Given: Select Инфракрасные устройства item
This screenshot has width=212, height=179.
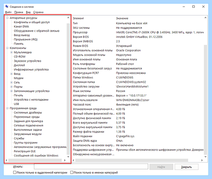Looking at the screenshot, I should click(31, 70).
